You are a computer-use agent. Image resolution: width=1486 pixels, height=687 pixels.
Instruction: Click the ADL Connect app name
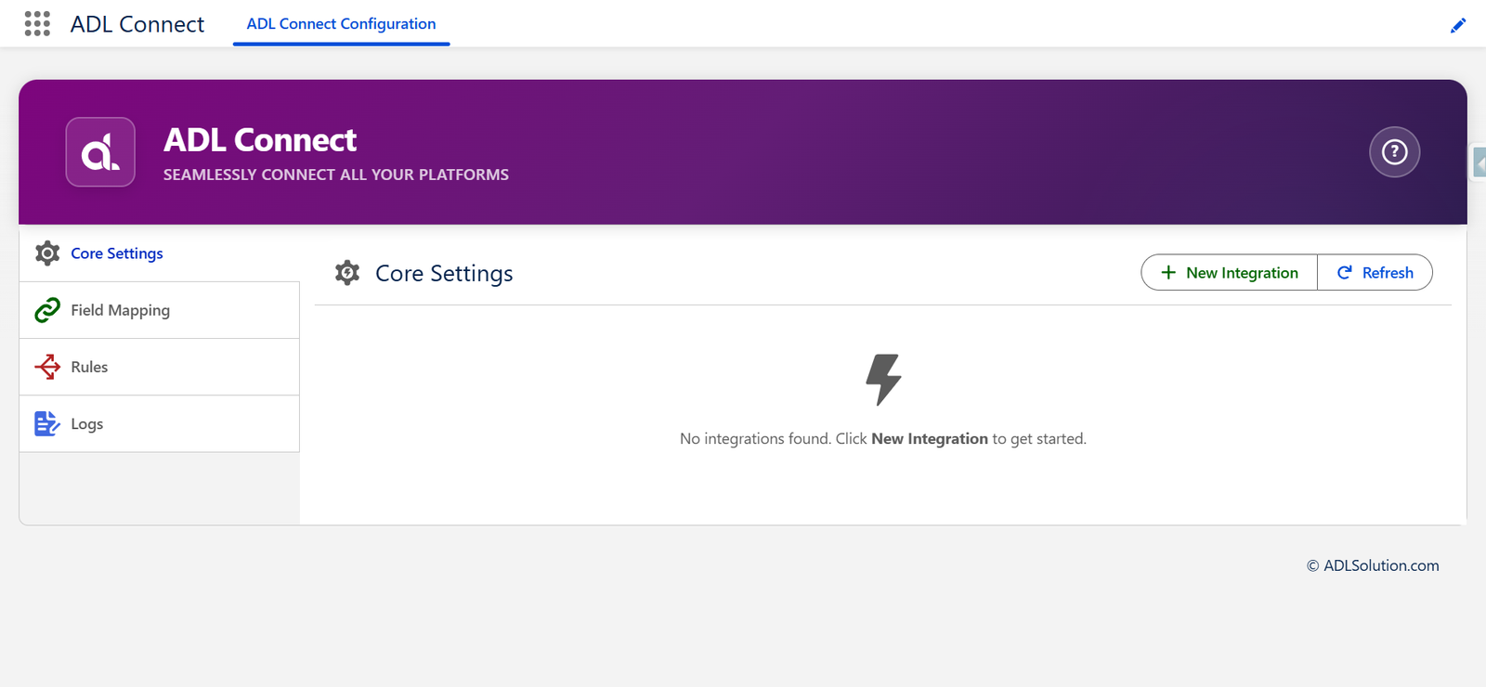click(137, 24)
